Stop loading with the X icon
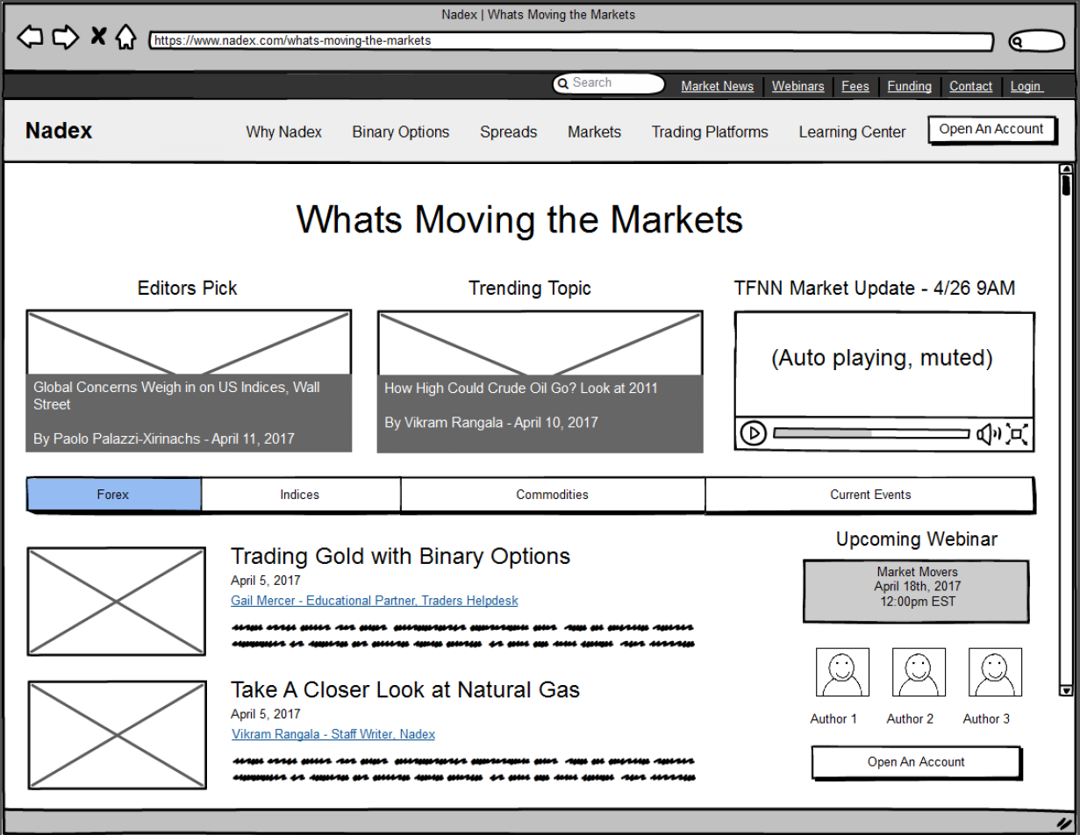This screenshot has height=835, width=1080. click(98, 37)
